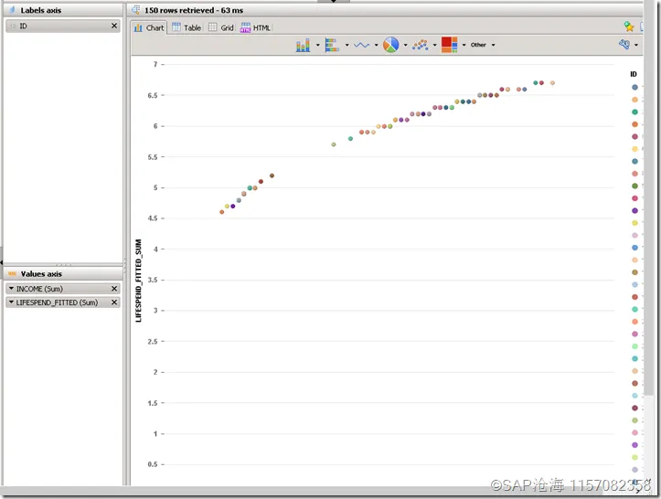Click the Grid tab icon
Image resolution: width=661 pixels, height=499 pixels.
pos(213,27)
